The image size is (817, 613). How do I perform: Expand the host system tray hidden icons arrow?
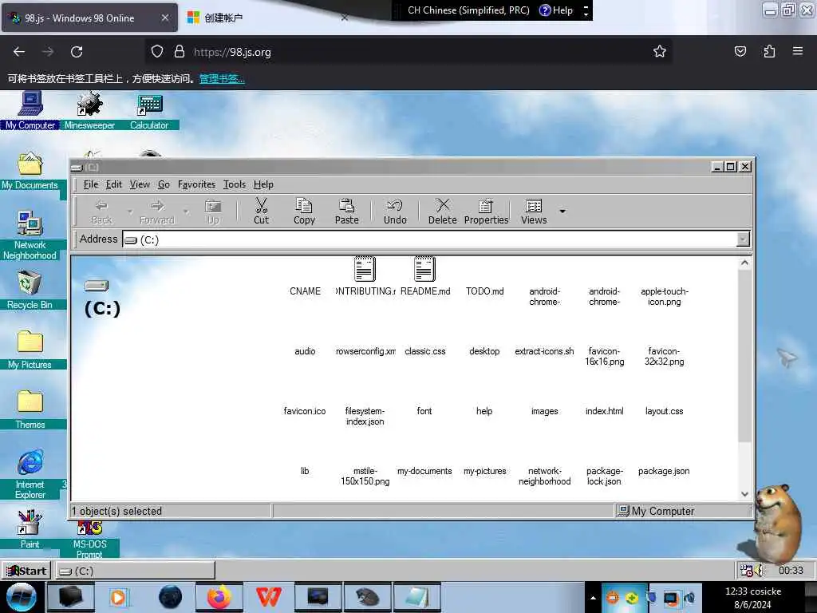[593, 597]
